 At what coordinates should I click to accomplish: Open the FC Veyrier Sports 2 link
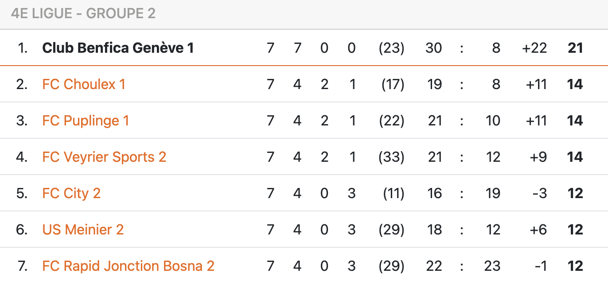pos(104,157)
